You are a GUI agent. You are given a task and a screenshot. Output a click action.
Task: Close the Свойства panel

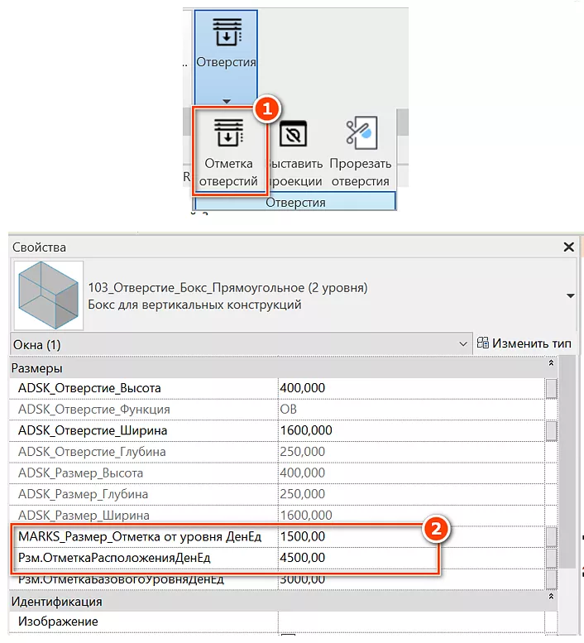click(x=568, y=247)
